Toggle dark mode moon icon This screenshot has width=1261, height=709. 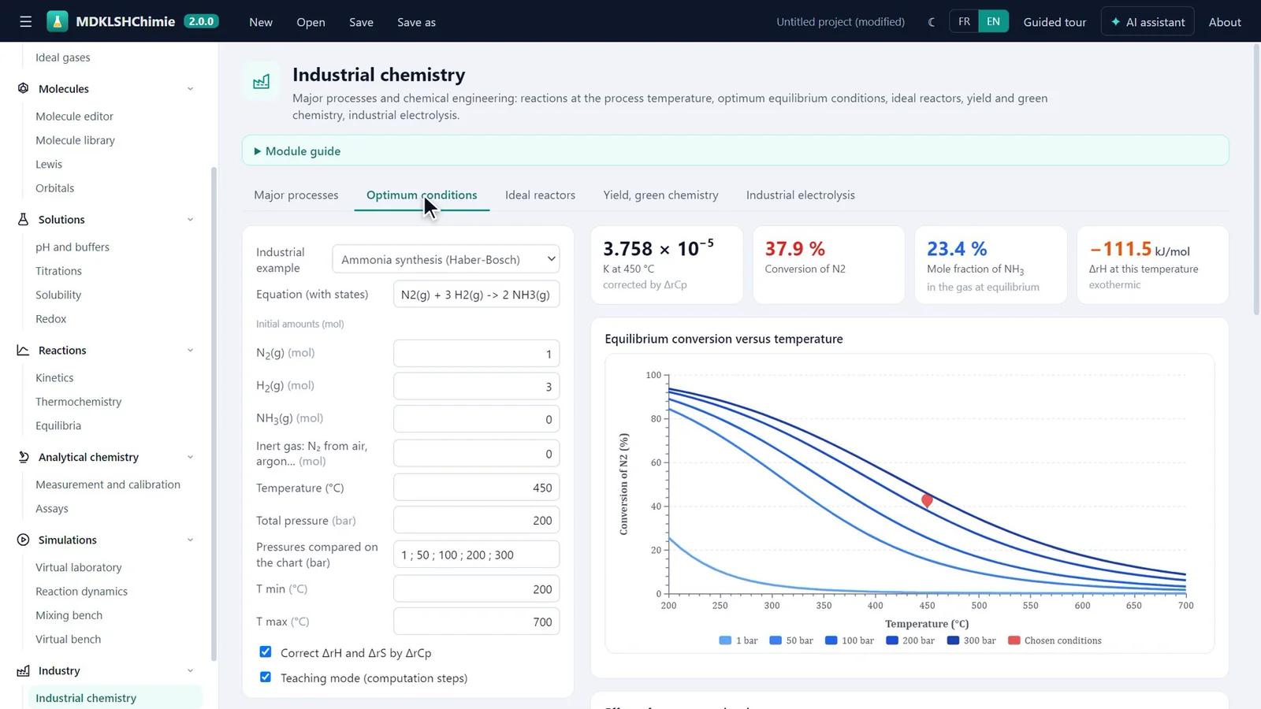(932, 22)
